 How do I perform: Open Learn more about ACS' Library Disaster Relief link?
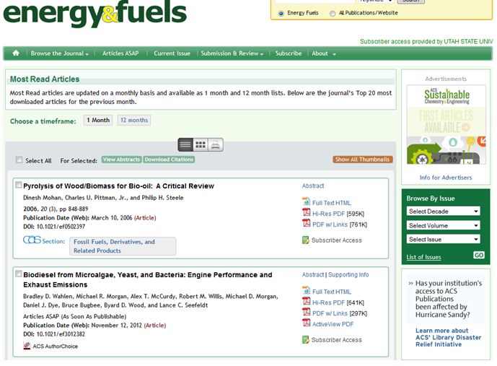tap(448, 337)
